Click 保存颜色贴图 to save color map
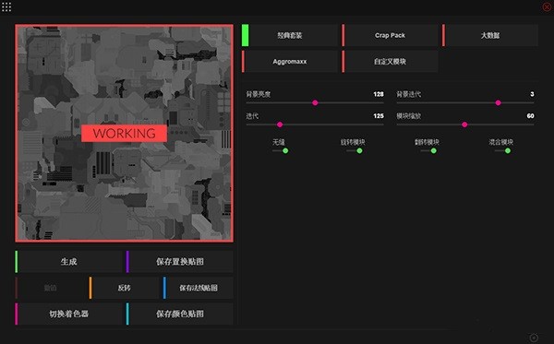The width and height of the screenshot is (554, 344). [x=179, y=314]
